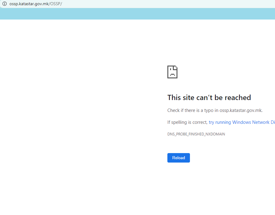
Task: Click ossp.katastar.gov.mk in the error message
Action: pos(241,110)
